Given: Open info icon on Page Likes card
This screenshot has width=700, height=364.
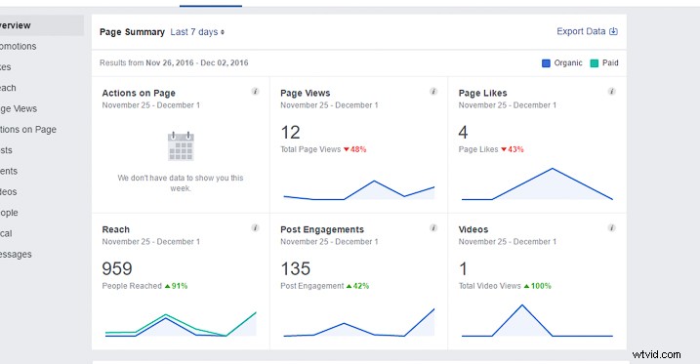Looking at the screenshot, I should pyautogui.click(x=611, y=92).
